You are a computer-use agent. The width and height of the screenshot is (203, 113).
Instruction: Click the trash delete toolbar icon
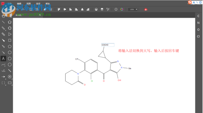51,9
